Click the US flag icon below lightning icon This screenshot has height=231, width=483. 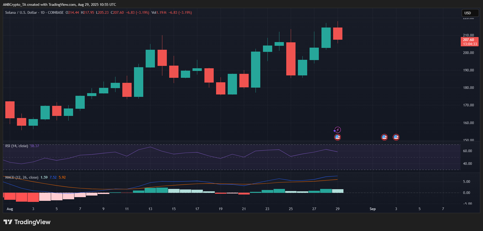pyautogui.click(x=337, y=137)
